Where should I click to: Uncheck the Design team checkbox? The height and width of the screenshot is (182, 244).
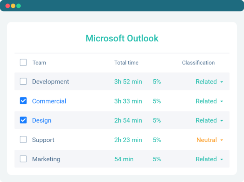pos(23,120)
